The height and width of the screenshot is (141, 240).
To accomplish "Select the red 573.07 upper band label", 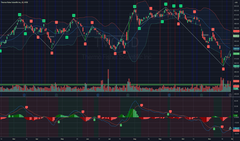I will coord(236,31).
